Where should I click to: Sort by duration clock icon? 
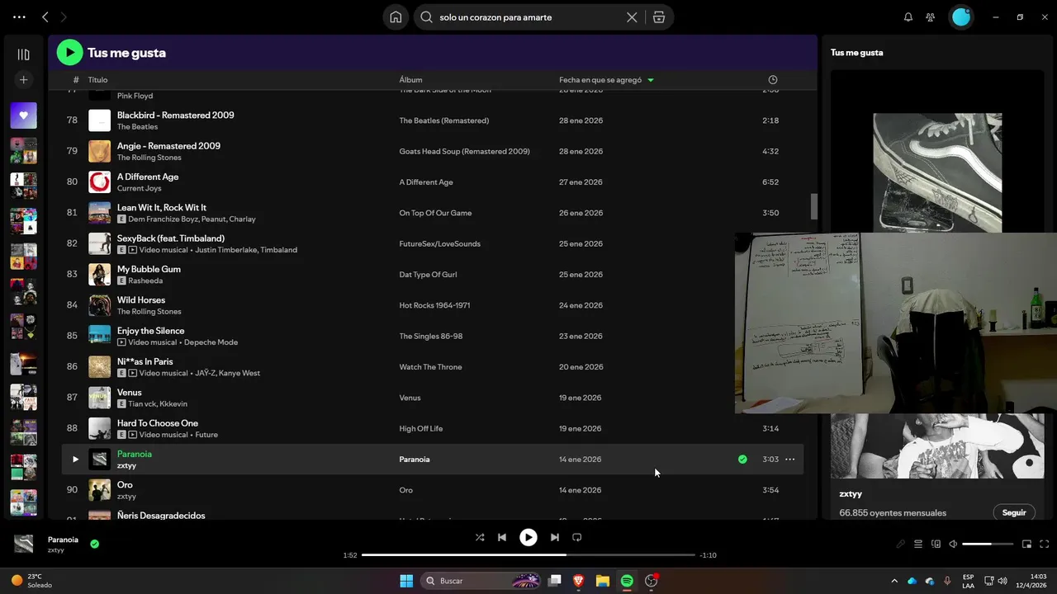773,80
